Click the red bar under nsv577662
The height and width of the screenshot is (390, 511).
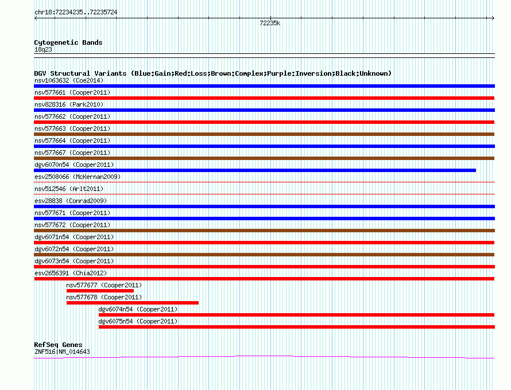[x=264, y=122]
